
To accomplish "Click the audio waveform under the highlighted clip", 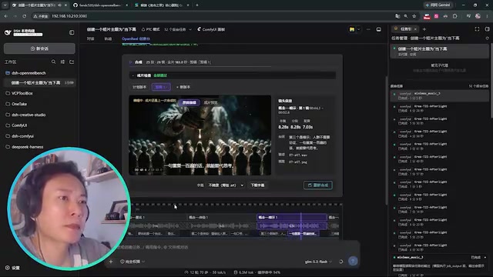I will (x=292, y=225).
